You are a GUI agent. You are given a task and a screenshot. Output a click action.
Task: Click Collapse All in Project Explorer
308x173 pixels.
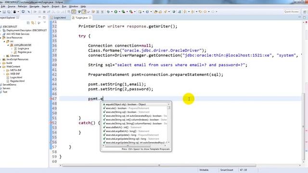click(28, 23)
